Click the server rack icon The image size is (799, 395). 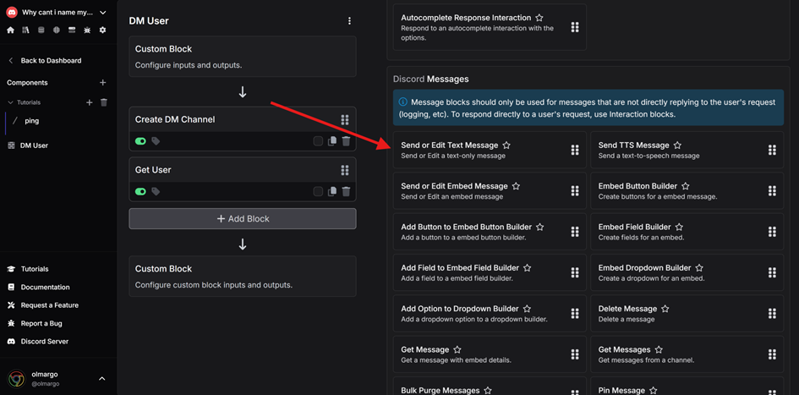[72, 30]
